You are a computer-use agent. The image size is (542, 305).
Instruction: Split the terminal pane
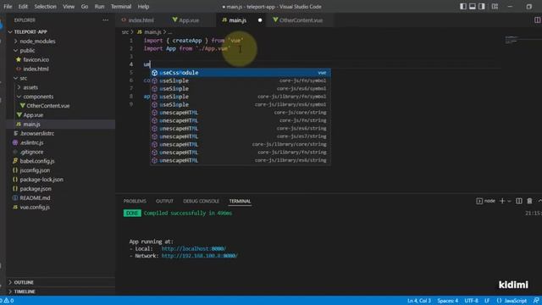pos(519,201)
